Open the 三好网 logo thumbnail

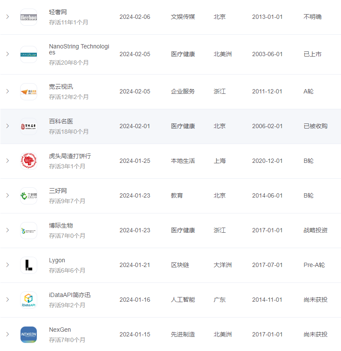(x=29, y=196)
